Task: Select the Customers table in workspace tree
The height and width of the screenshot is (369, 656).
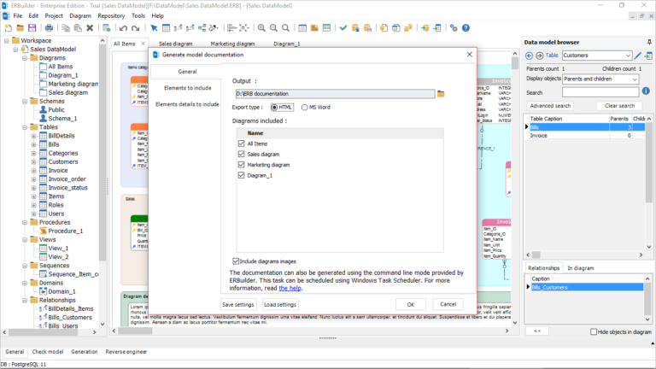Action: pyautogui.click(x=62, y=161)
